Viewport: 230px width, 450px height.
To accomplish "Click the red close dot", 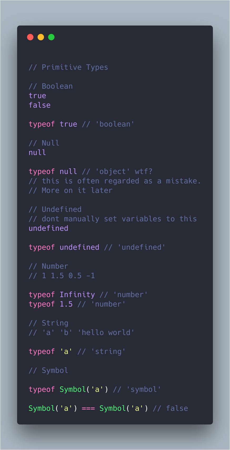I will pyautogui.click(x=30, y=37).
